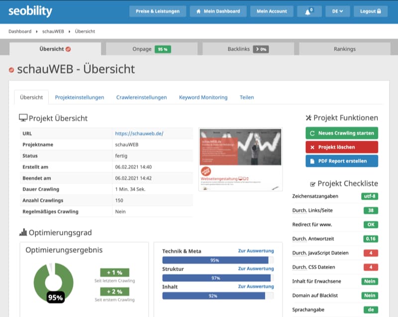Click the Durch. JavaScript Dateien label
Viewport: 398px width, 317px height.
tap(320, 253)
